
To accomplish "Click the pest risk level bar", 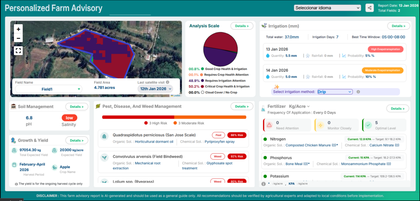I will pos(174,117).
